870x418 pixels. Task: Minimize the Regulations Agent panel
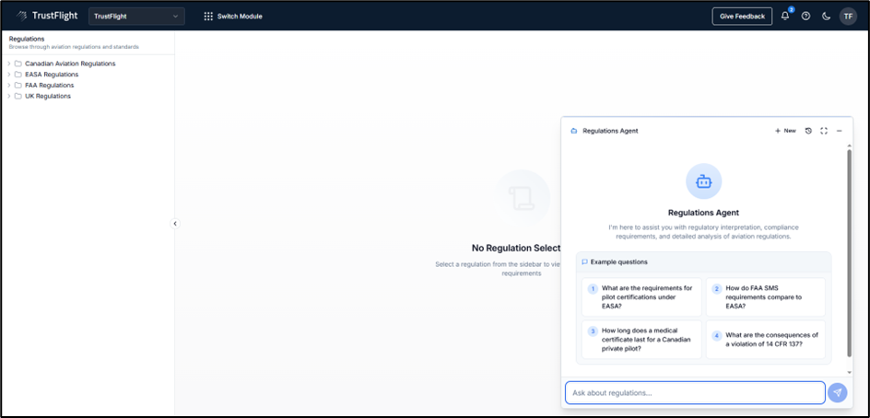click(840, 131)
